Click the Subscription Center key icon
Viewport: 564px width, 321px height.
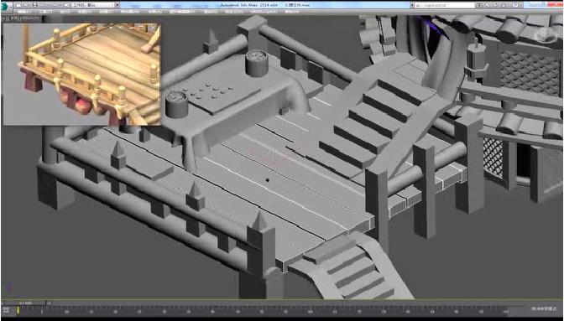[488, 5]
